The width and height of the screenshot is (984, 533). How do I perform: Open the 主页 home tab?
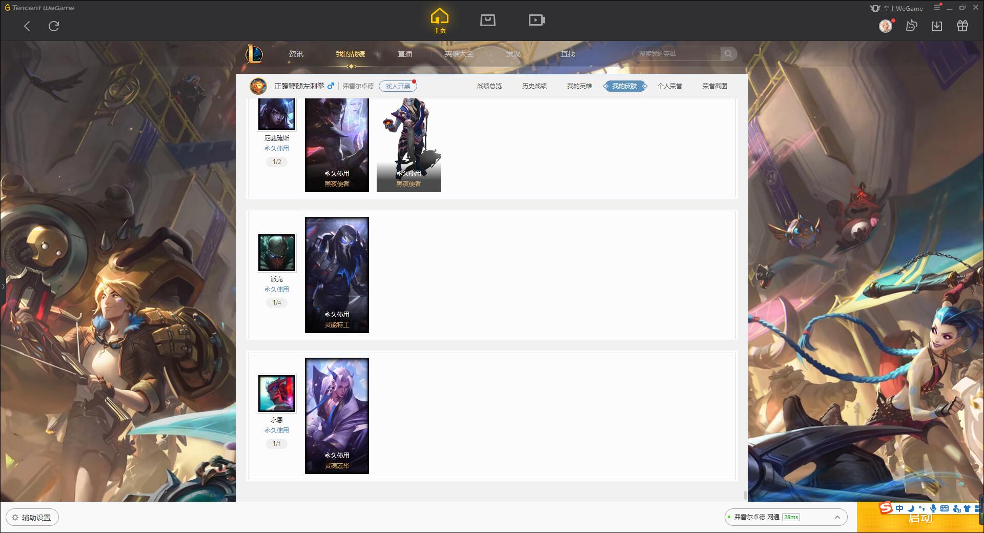coord(440,21)
